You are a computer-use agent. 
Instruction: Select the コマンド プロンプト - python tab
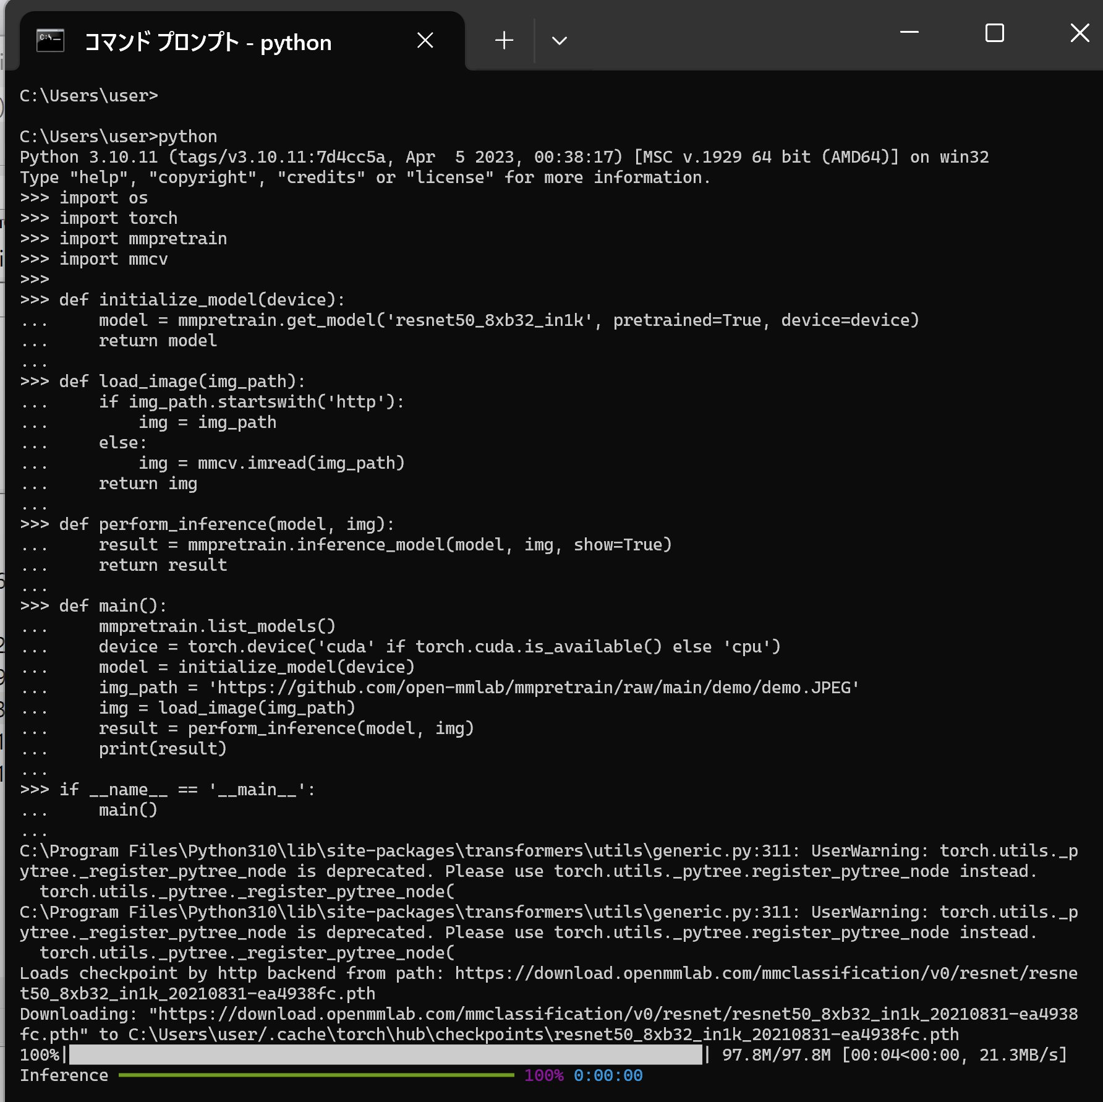[x=242, y=41]
